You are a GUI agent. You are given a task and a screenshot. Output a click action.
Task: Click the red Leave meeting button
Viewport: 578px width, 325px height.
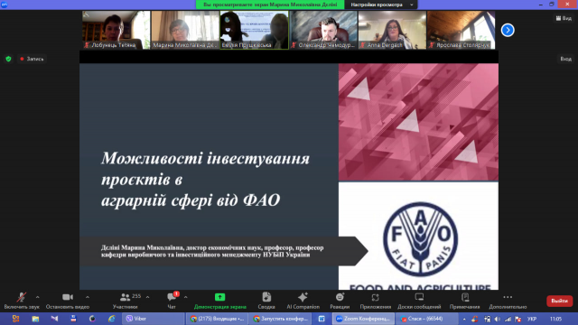(x=559, y=301)
